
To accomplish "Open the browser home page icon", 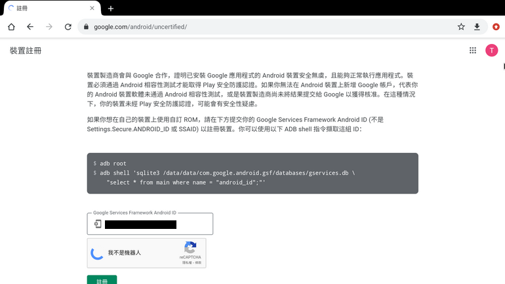I will (11, 27).
